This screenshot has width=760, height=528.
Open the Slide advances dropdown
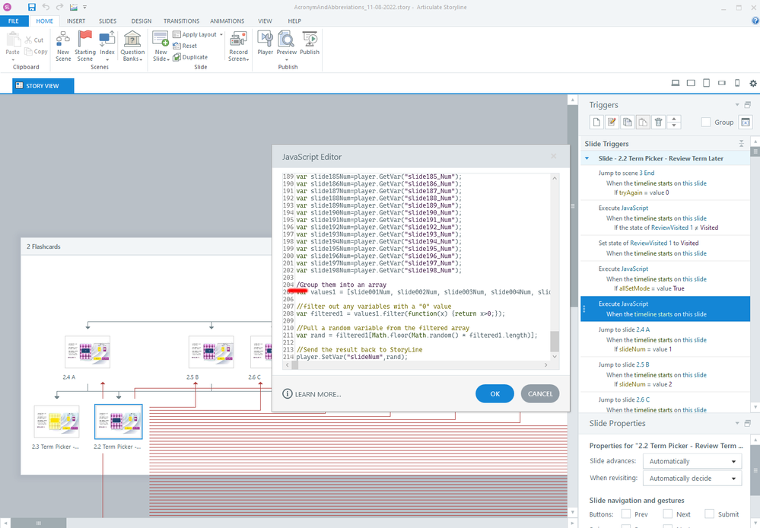click(692, 461)
